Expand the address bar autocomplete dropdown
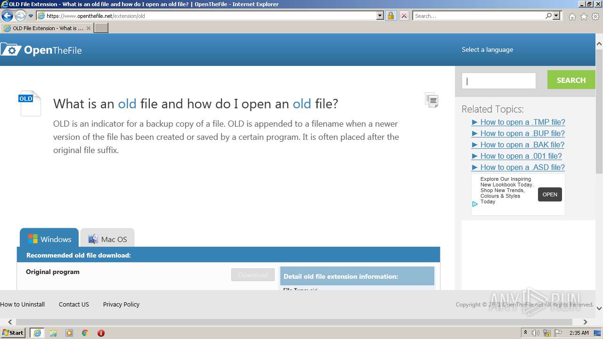Screen dimensions: 603x339 pyautogui.click(x=380, y=16)
